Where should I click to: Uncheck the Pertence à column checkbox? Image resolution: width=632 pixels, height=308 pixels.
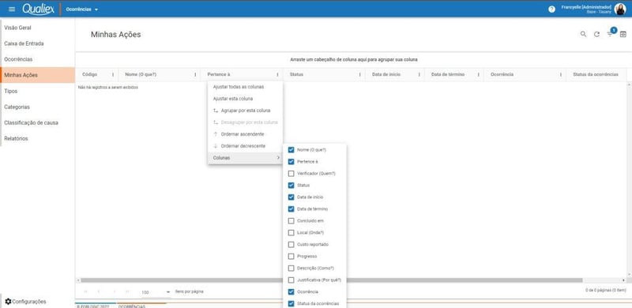point(291,162)
